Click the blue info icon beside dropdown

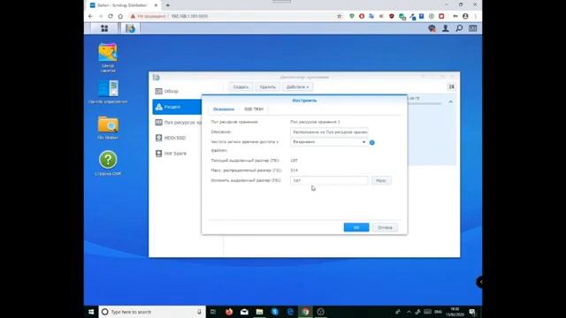point(371,142)
